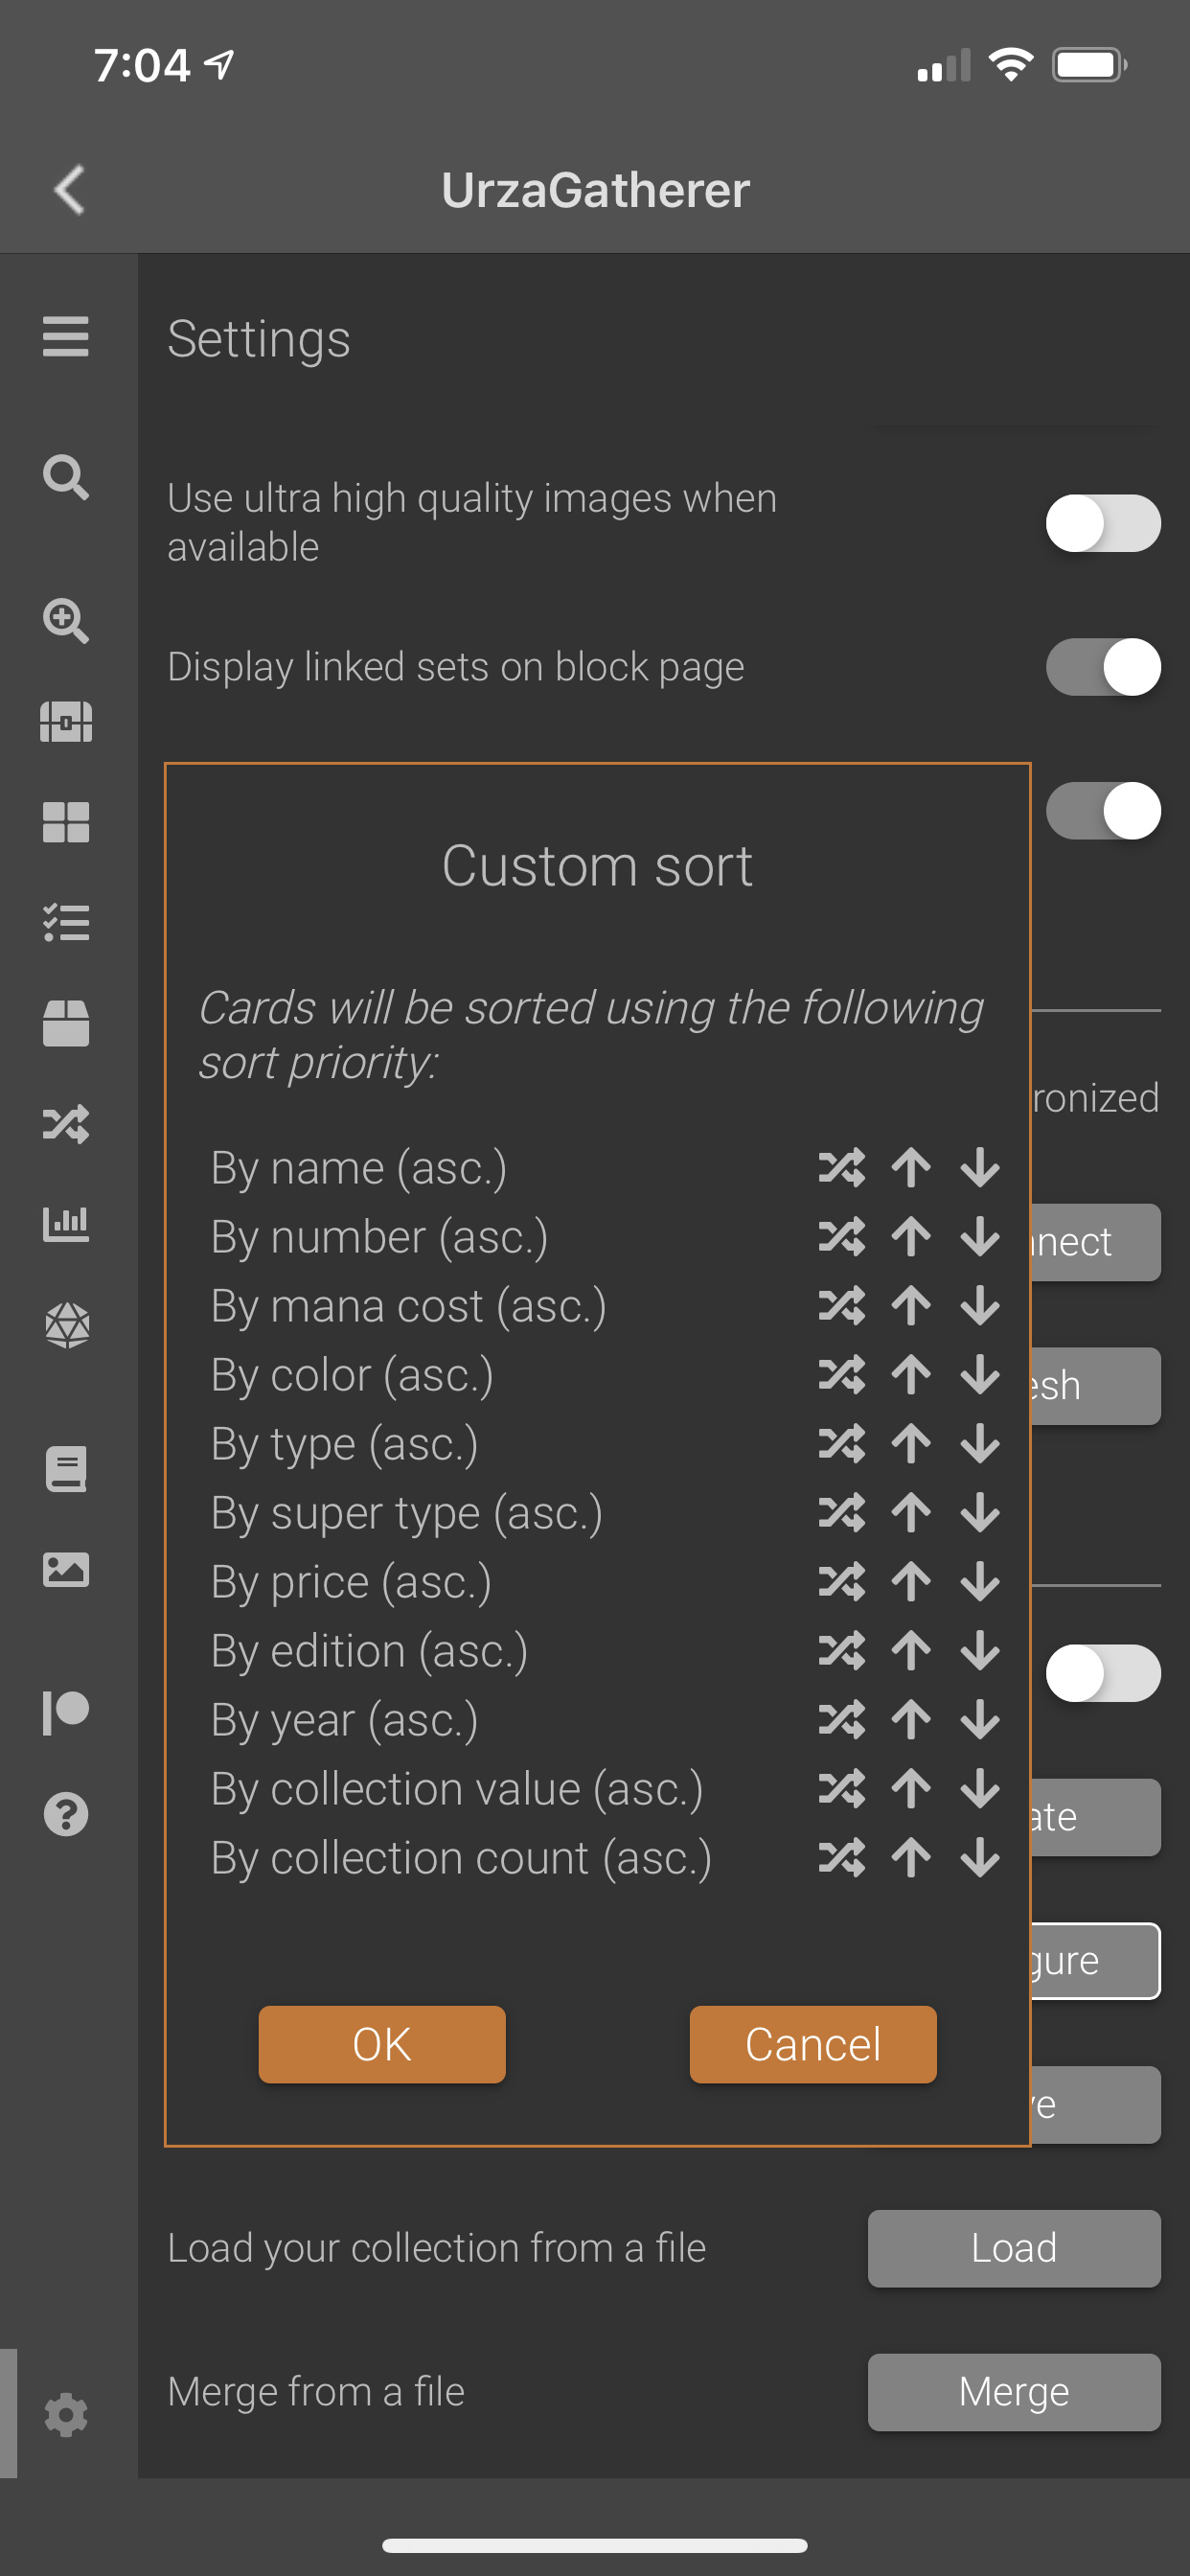Screen dimensions: 1190x2576
Task: Move By number sort up one priority
Action: pos(911,1236)
